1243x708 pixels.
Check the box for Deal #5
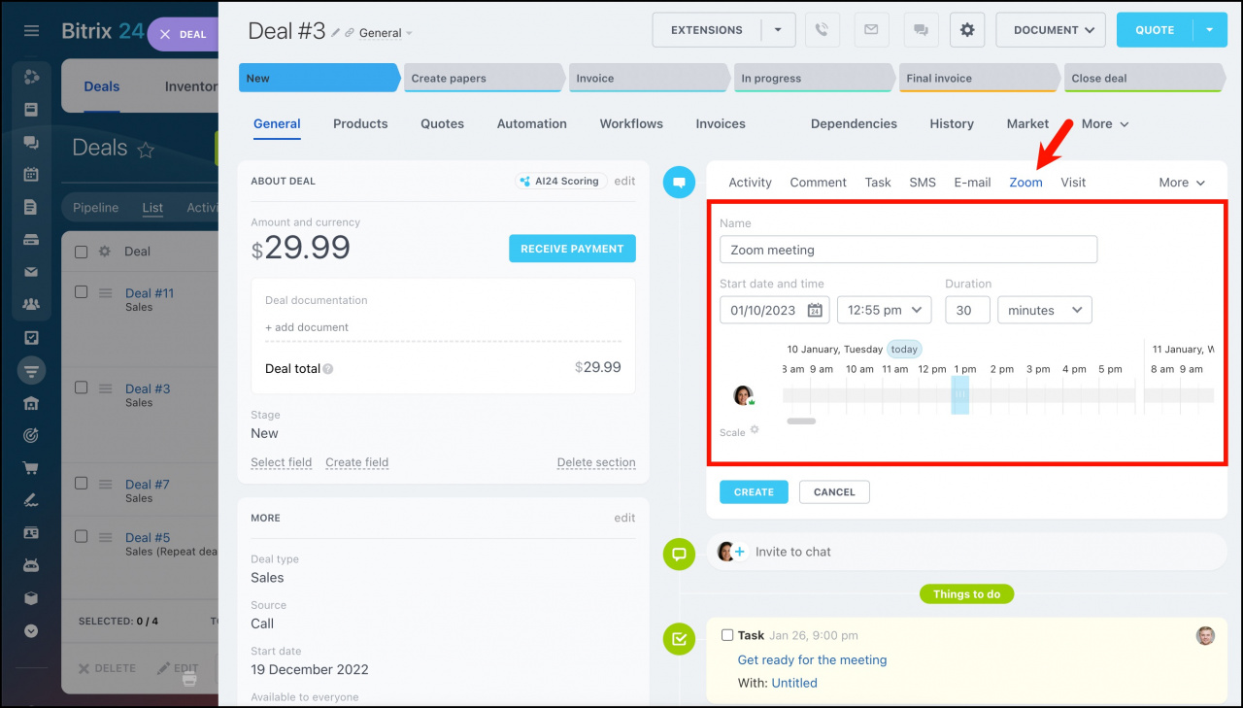click(82, 536)
